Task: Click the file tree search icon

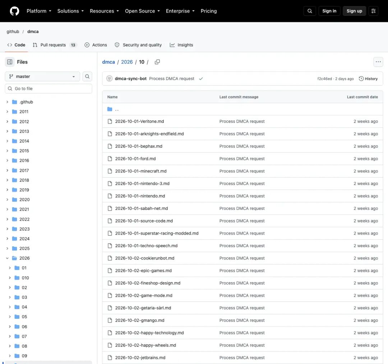Action: (x=87, y=77)
